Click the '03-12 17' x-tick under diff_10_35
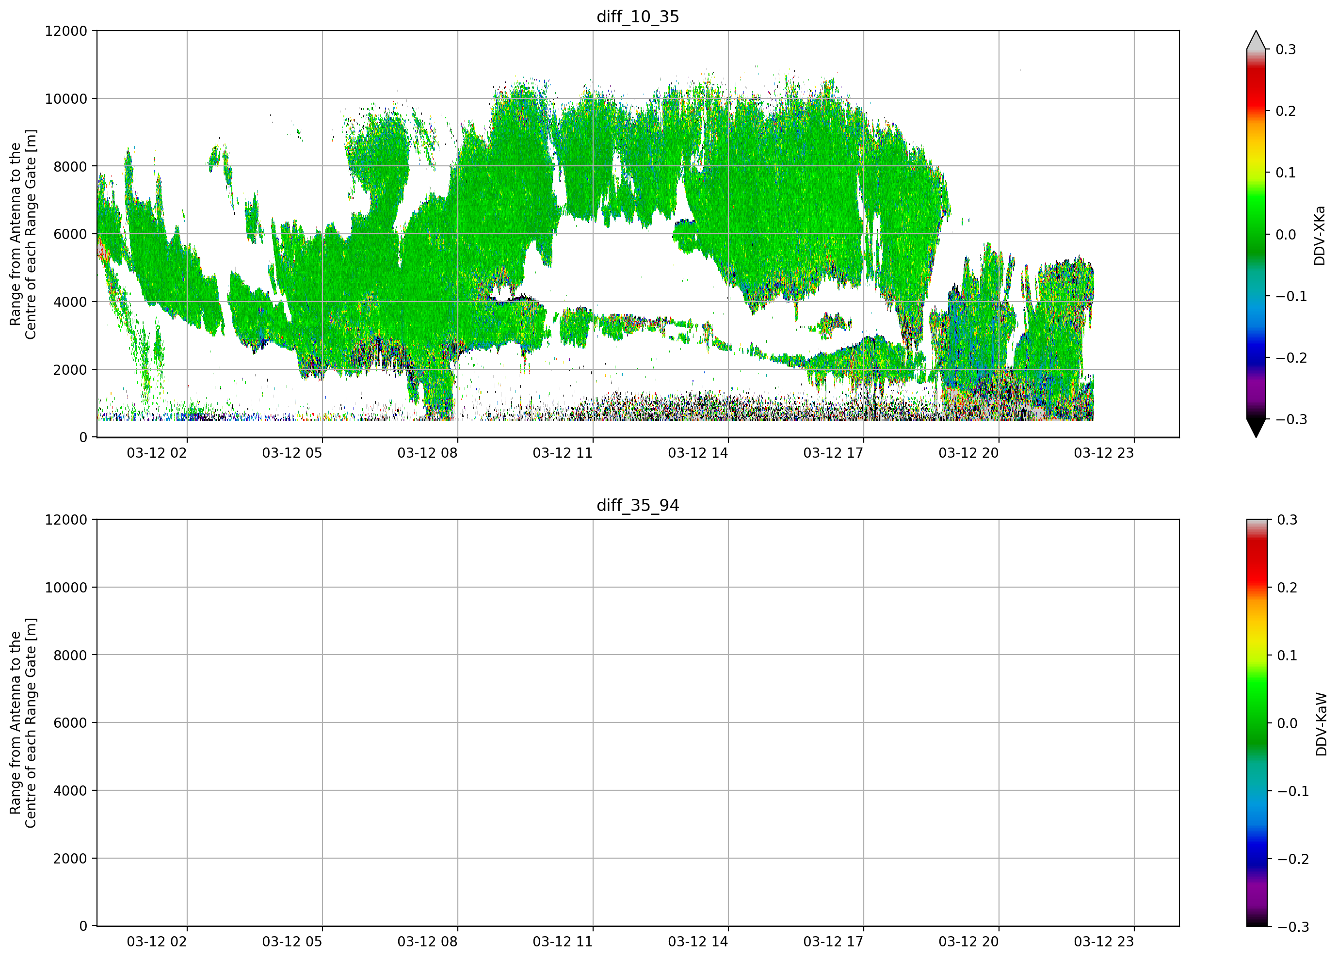Screen dimensions: 1338x959 (x=833, y=453)
